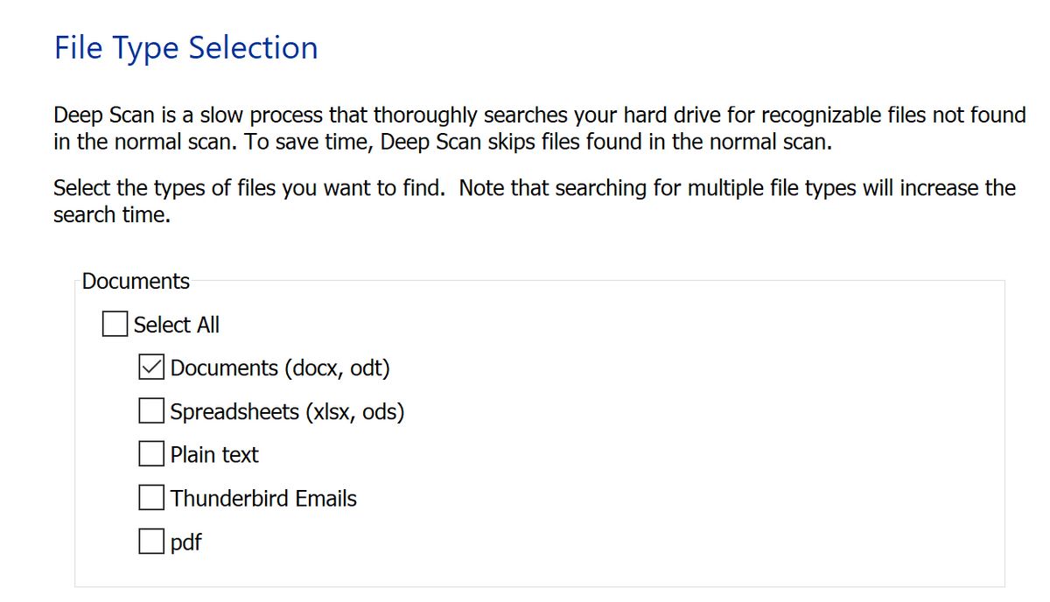Image resolution: width=1050 pixels, height=602 pixels.
Task: Click the "Select the types of files" sentence
Action: [x=249, y=188]
